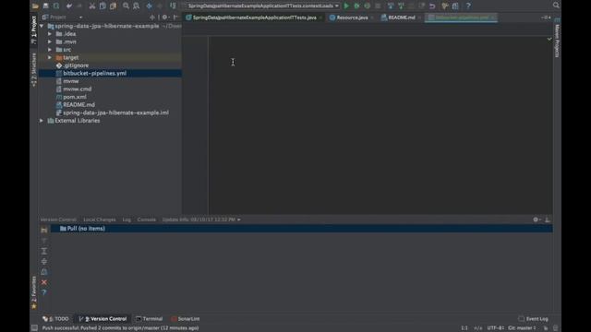Click the trash can icon in status bar

pos(555,328)
